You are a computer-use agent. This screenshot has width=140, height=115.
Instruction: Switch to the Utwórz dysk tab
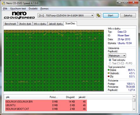click(x=25, y=24)
